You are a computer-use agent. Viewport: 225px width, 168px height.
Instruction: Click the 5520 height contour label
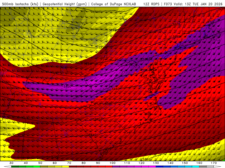click(109, 104)
